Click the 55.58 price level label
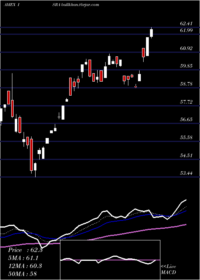This screenshot has height=280, width=200. 186,138
